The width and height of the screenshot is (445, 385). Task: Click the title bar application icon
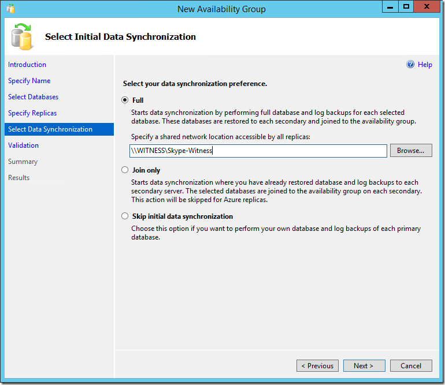tap(11, 9)
